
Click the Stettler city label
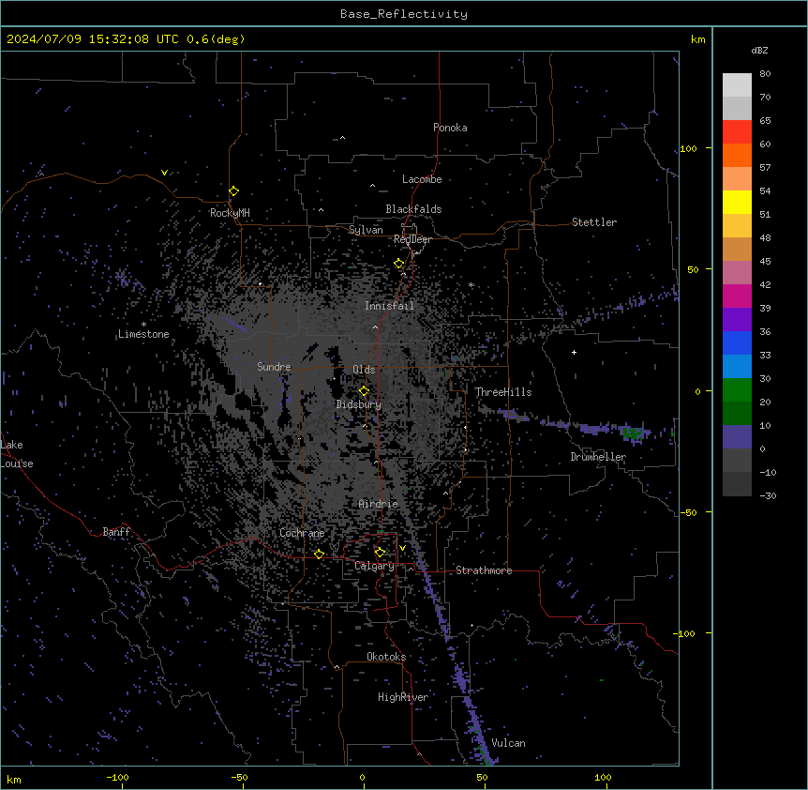coord(594,222)
